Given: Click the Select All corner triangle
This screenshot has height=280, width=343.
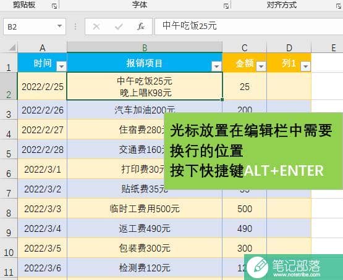Looking at the screenshot, I should click(x=12, y=47).
